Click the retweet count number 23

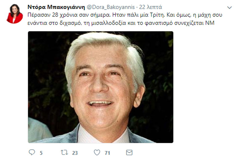pos(75,153)
